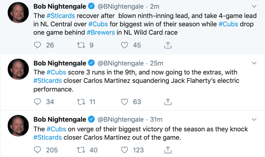Image resolution: width=265 pixels, height=157 pixels.
Task: Share the tweet posted 25m ago
Action: point(167,102)
